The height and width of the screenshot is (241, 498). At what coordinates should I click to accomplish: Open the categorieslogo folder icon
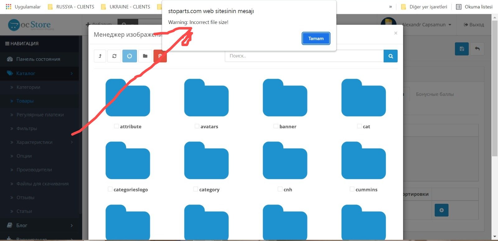(x=128, y=160)
